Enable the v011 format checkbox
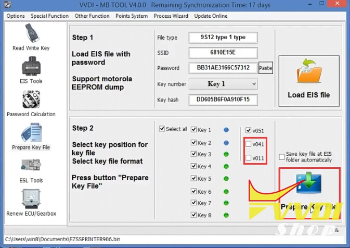350x248 pixels. click(248, 158)
